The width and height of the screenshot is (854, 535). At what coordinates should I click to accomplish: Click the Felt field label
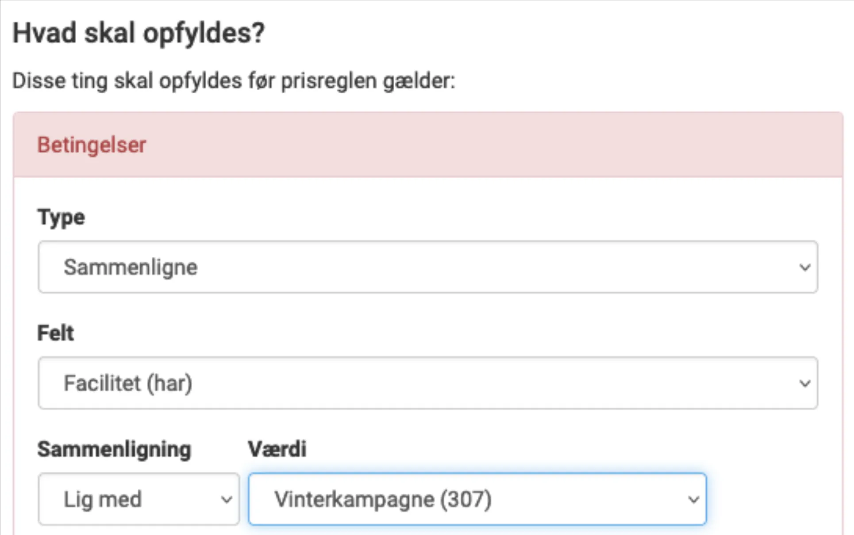pos(55,332)
